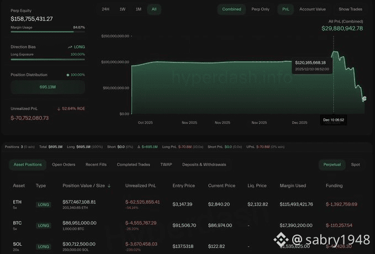Switch to Spot positions

pos(355,165)
